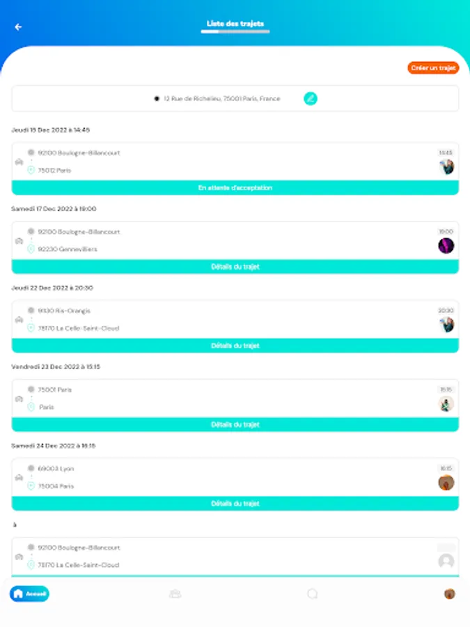470x627 pixels.
Task: Click the car icon on Ris-Orangis trip
Action: tap(19, 320)
